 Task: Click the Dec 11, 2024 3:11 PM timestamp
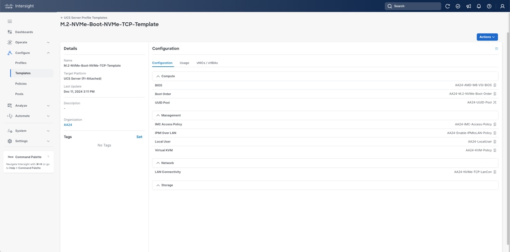79,91
